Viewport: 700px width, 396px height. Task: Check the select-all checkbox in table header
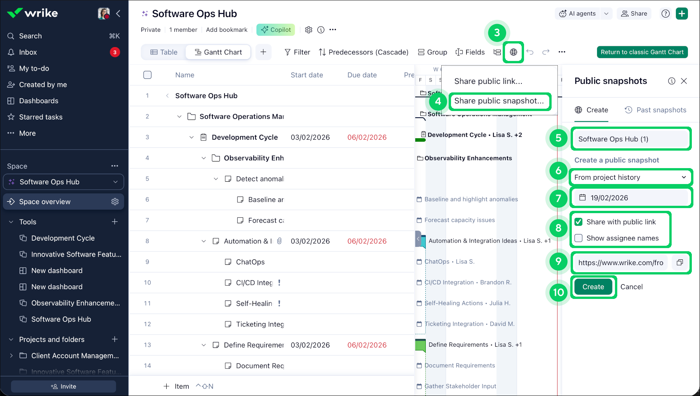pyautogui.click(x=147, y=75)
